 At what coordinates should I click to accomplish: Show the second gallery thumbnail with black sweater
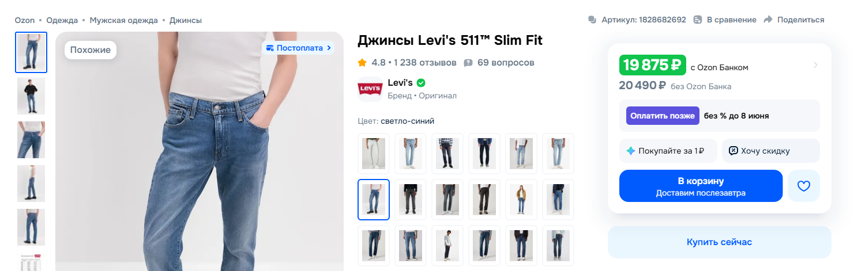(31, 96)
